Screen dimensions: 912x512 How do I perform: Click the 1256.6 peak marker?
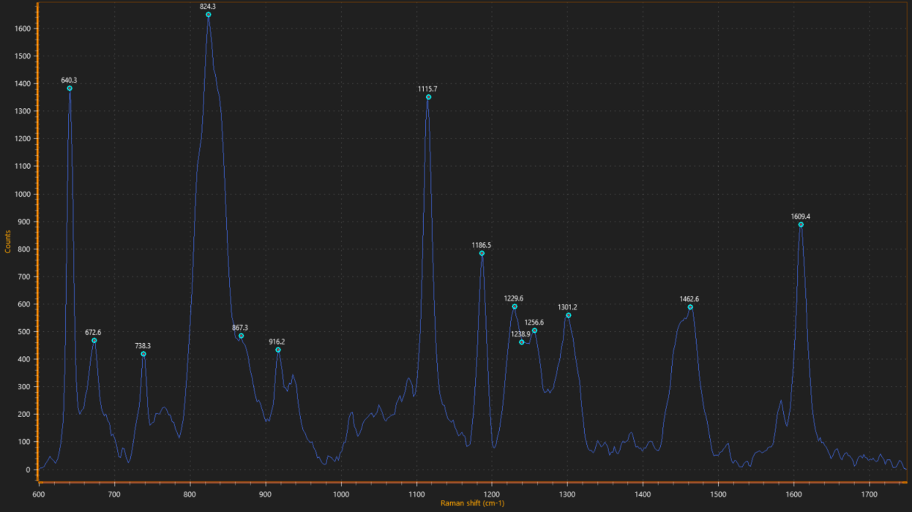coord(535,331)
